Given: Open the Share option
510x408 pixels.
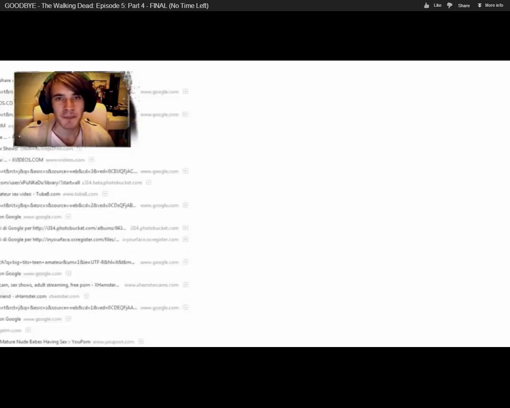Looking at the screenshot, I should (x=464, y=6).
